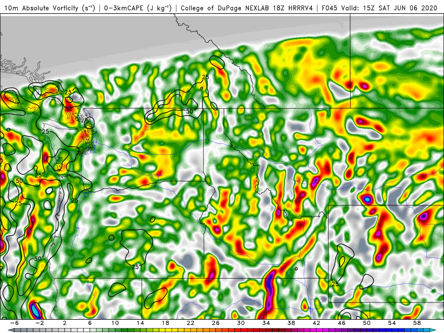
Task: Click the '2' color scale label
Action: (65, 323)
